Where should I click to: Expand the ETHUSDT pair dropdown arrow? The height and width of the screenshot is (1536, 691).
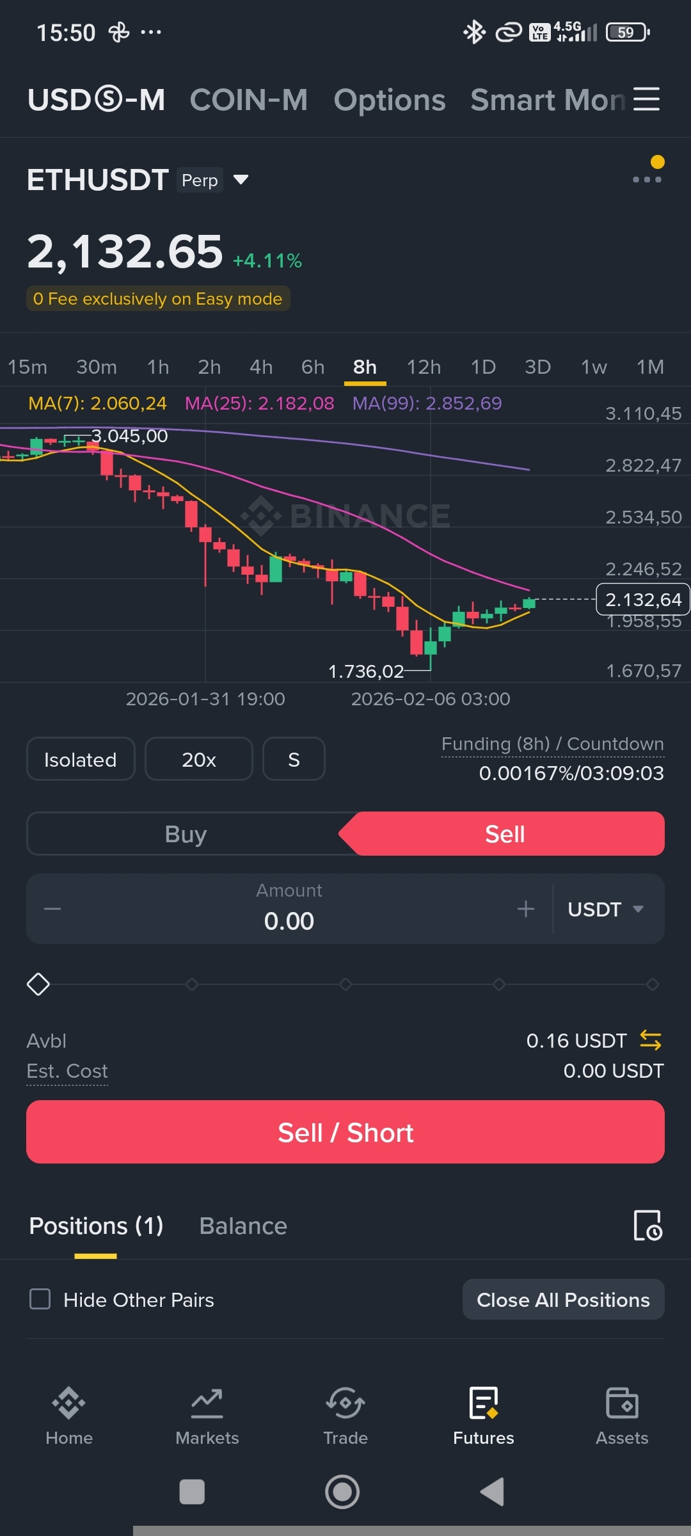pos(241,180)
